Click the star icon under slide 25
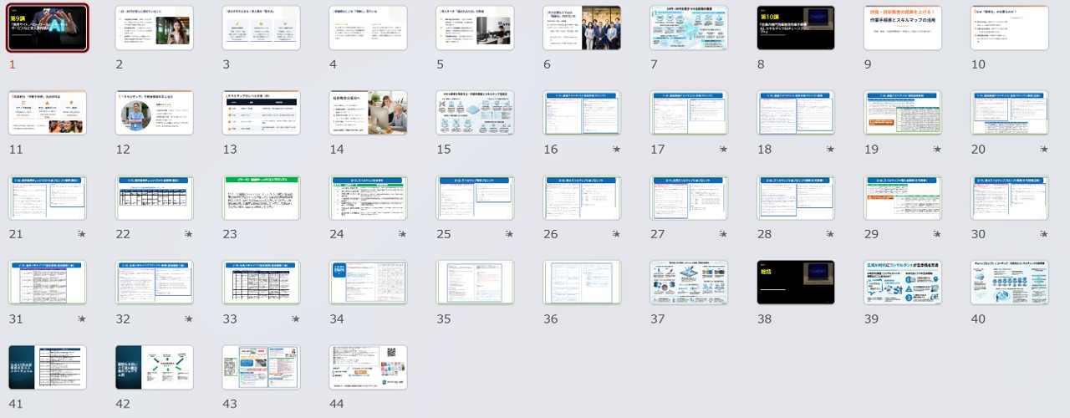The height and width of the screenshot is (418, 1070). tap(510, 234)
